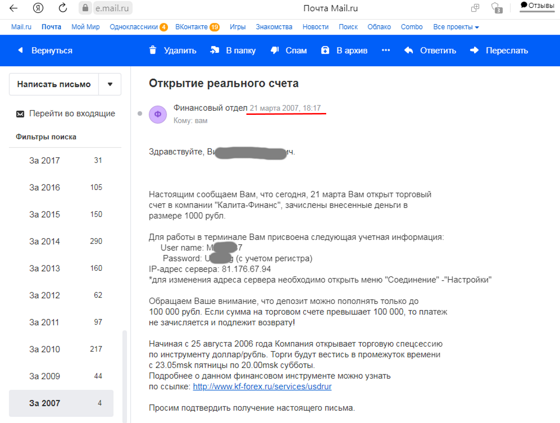The image size is (560, 423).
Task: Go back with the Вернуться button
Action: [x=45, y=50]
